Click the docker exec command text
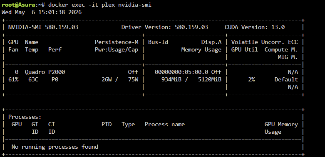The image size is (325, 157). click(100, 5)
